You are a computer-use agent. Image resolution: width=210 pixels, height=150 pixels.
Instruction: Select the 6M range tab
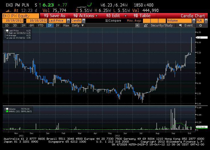(x=32, y=25)
